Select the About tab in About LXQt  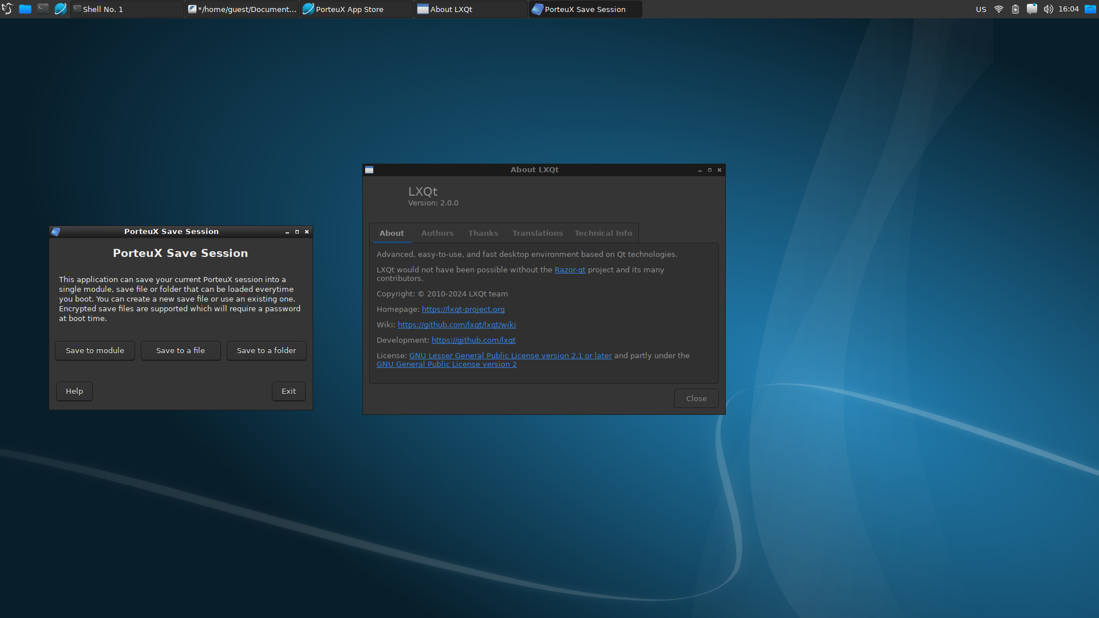pyautogui.click(x=392, y=233)
